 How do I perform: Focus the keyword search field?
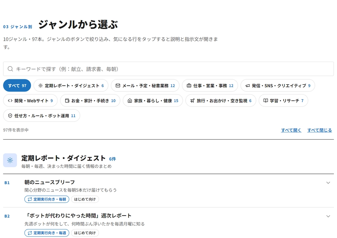click(x=168, y=69)
